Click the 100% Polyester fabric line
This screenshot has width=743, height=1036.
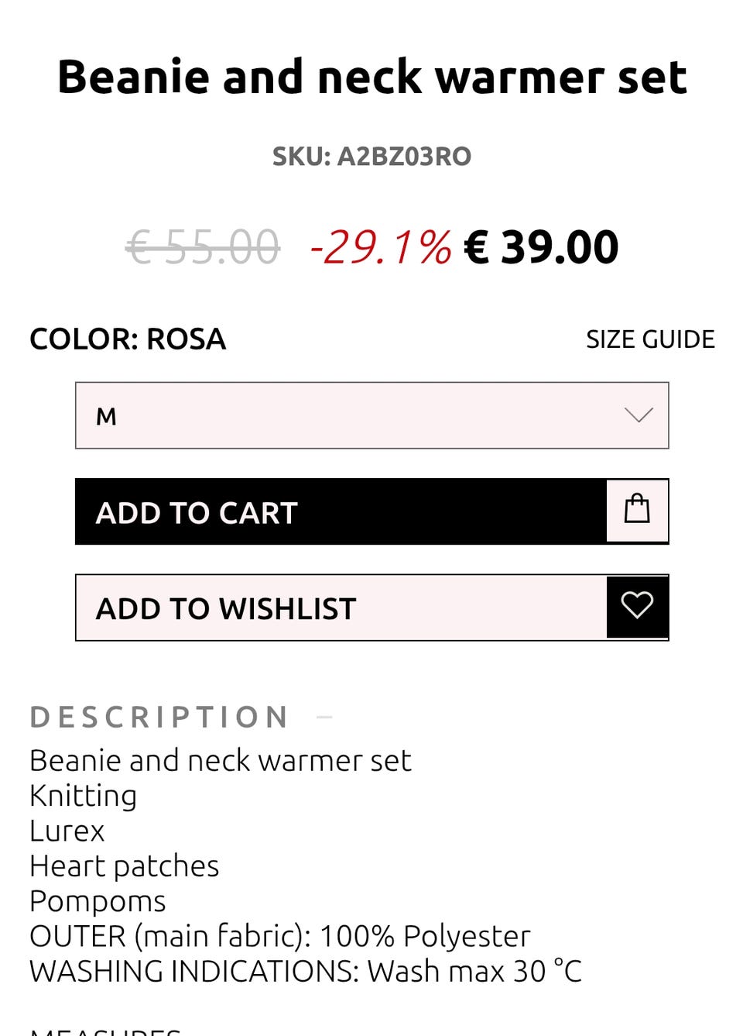(279, 936)
